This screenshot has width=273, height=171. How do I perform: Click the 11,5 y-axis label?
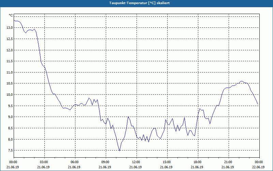coord(10,61)
